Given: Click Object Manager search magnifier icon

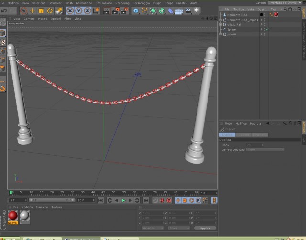Looking at the screenshot, I should coord(285,9).
